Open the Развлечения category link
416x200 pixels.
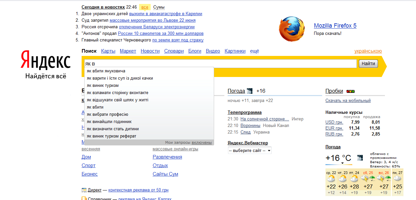[x=167, y=157]
